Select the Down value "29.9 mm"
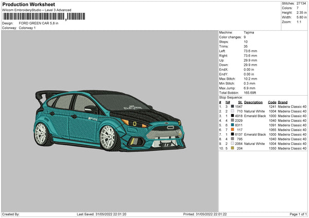The image size is (309, 218). [250, 65]
